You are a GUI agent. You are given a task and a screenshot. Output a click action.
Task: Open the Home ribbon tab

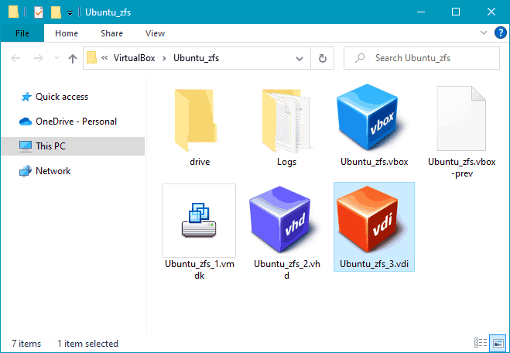click(67, 33)
